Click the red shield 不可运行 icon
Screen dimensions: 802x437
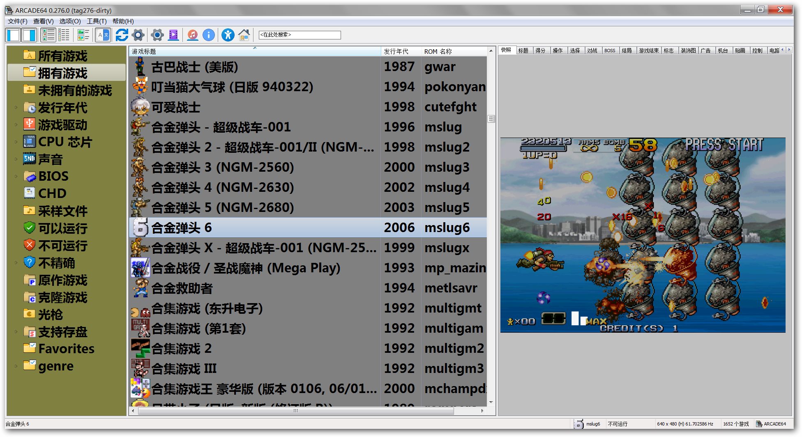pos(30,245)
